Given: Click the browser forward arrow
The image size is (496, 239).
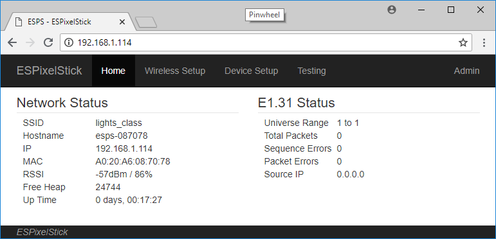Looking at the screenshot, I should coord(30,42).
